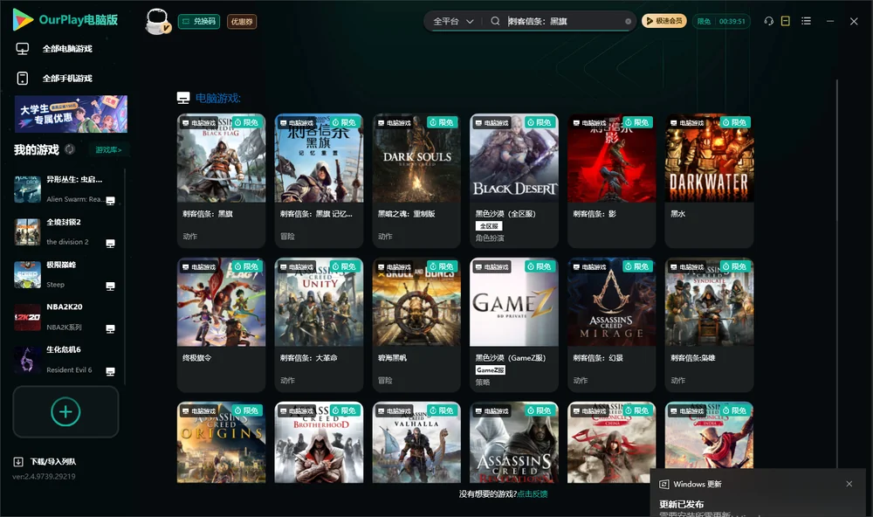Click PC icon next to Resident Evil 6

(x=110, y=372)
